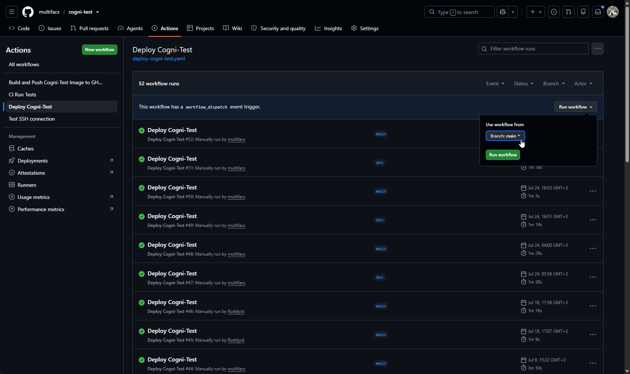
Task: Select All workflows in sidebar
Action: tap(62, 64)
